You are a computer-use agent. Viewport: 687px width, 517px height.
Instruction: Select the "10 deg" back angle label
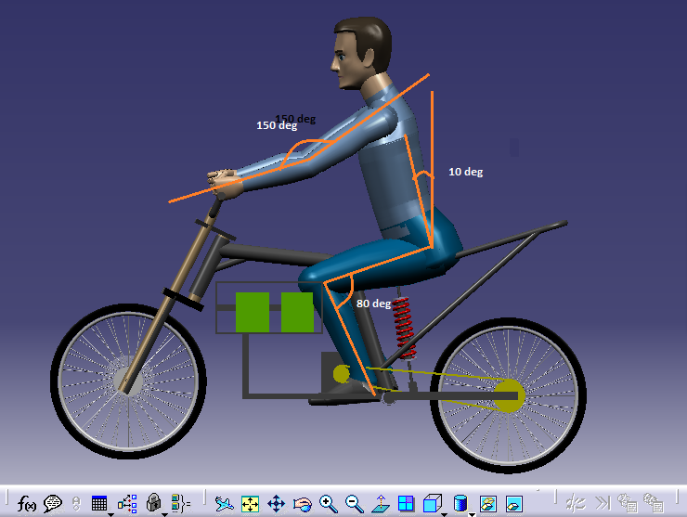pyautogui.click(x=465, y=172)
